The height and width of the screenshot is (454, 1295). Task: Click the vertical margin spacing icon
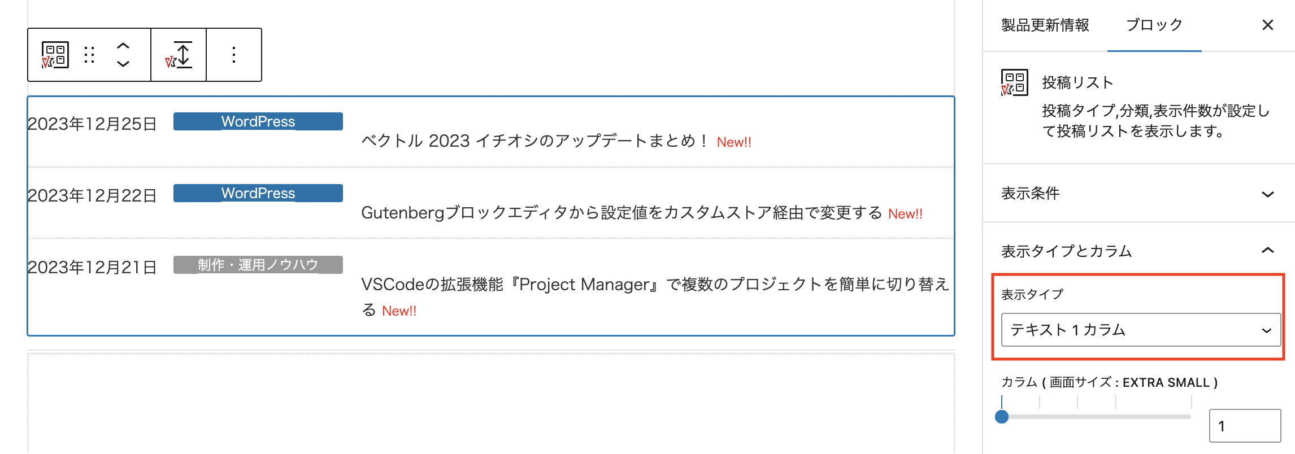click(x=179, y=55)
